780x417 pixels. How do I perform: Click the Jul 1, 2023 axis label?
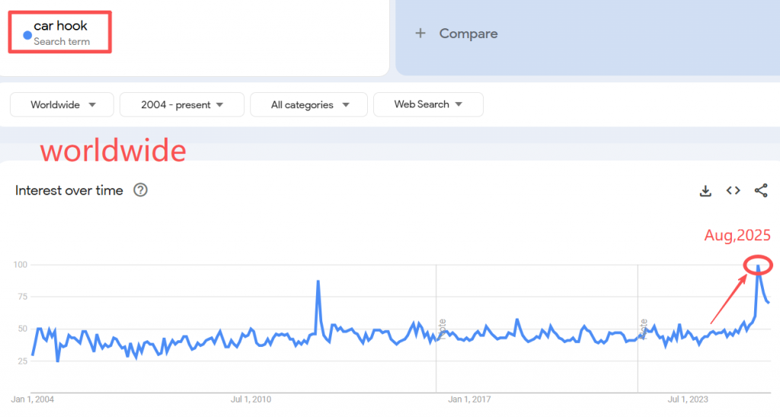(688, 399)
